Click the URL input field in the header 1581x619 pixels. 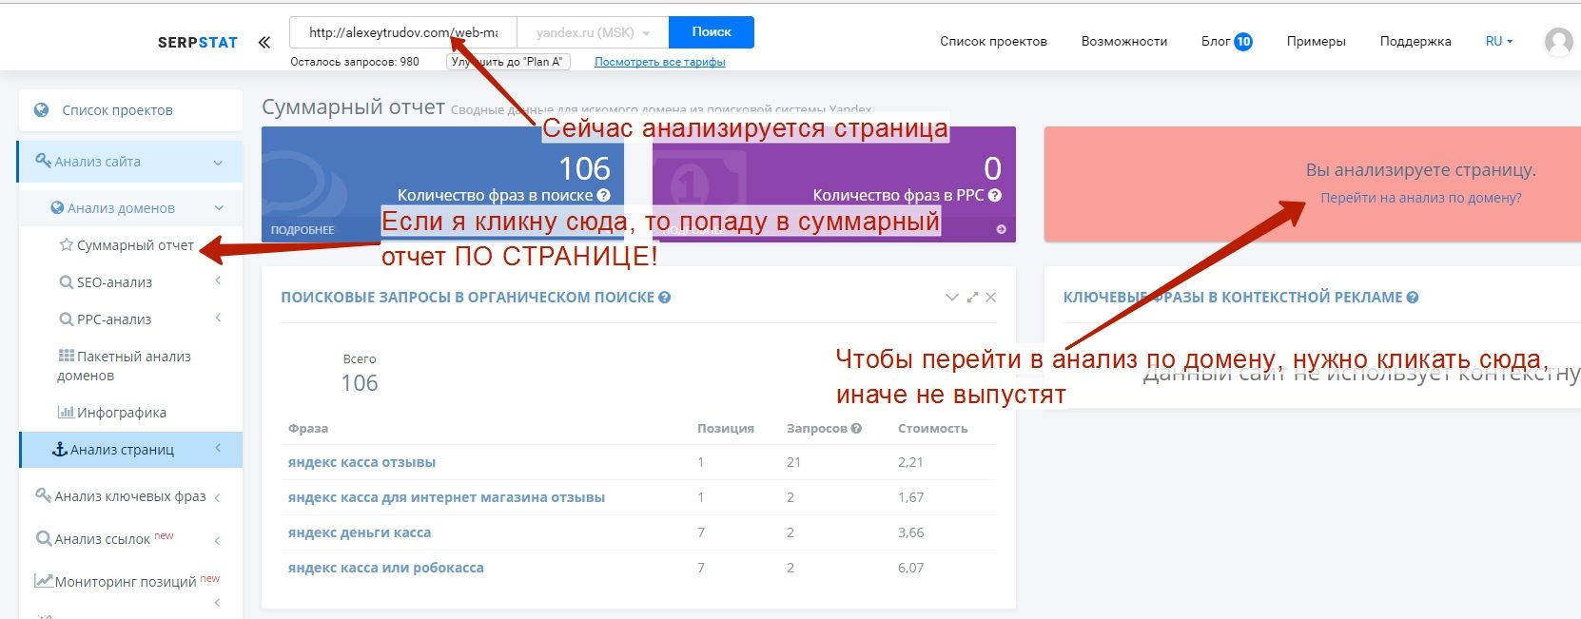coord(402,32)
